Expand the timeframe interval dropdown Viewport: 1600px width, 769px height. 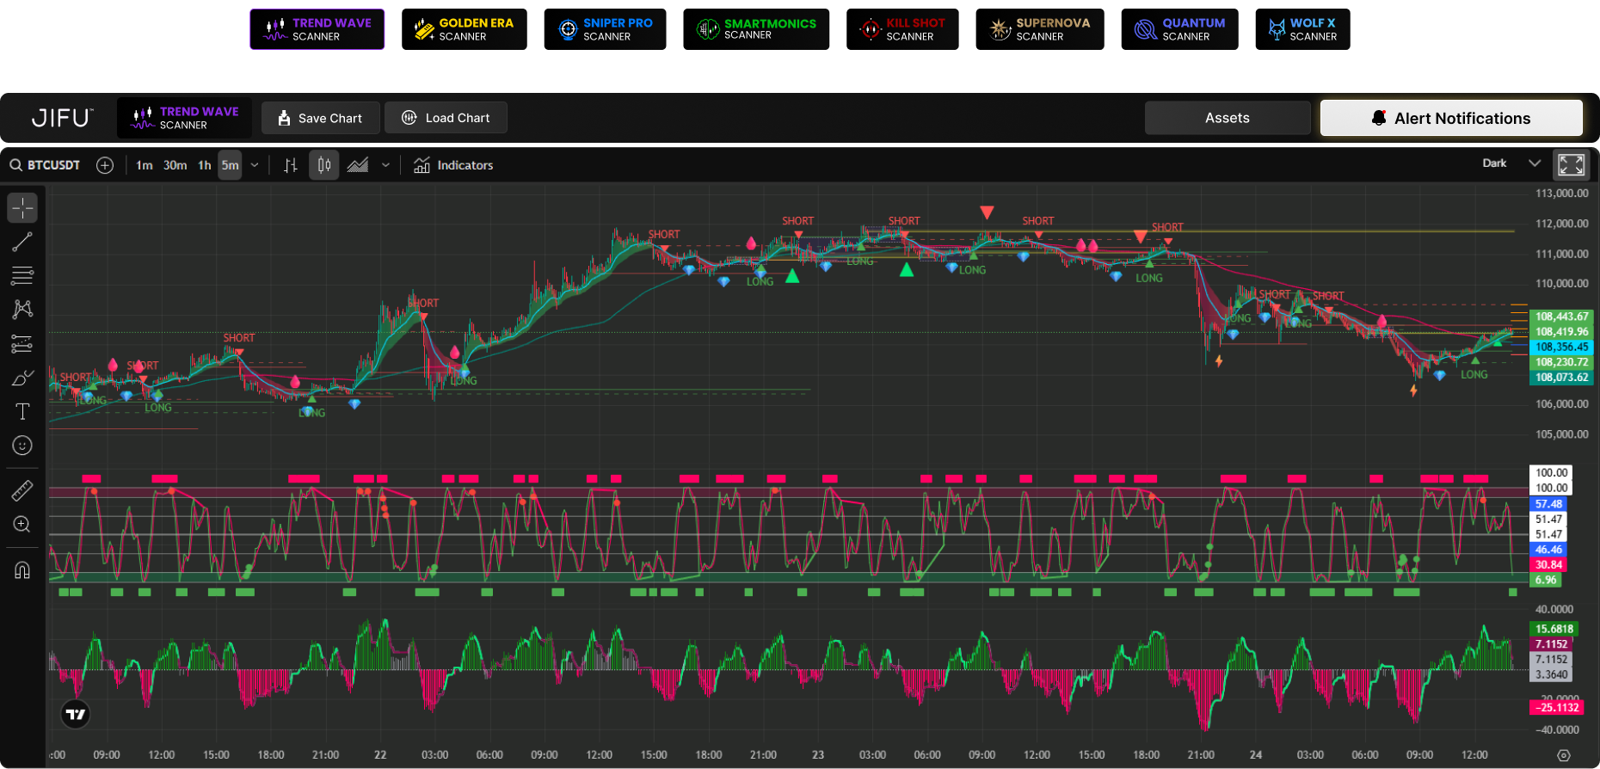click(255, 165)
